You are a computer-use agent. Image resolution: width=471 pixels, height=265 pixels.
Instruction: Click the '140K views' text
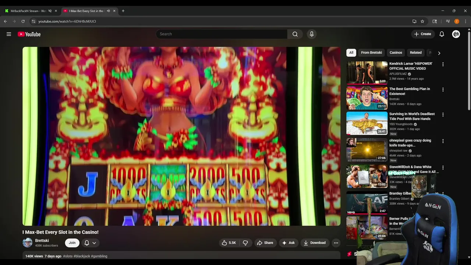(34, 256)
